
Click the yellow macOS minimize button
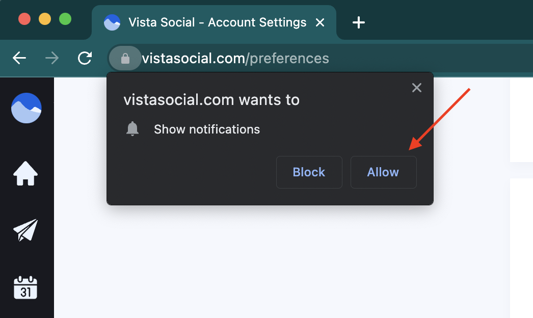click(x=45, y=19)
